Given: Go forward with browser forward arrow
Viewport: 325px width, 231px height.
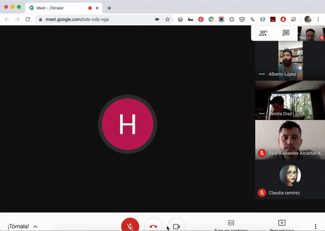Looking at the screenshot, I should [17, 20].
